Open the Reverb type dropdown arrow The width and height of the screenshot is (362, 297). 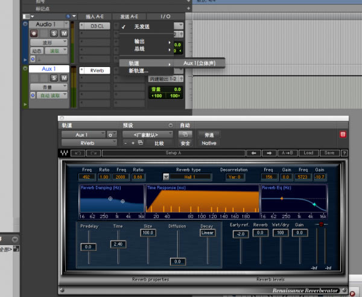166,177
